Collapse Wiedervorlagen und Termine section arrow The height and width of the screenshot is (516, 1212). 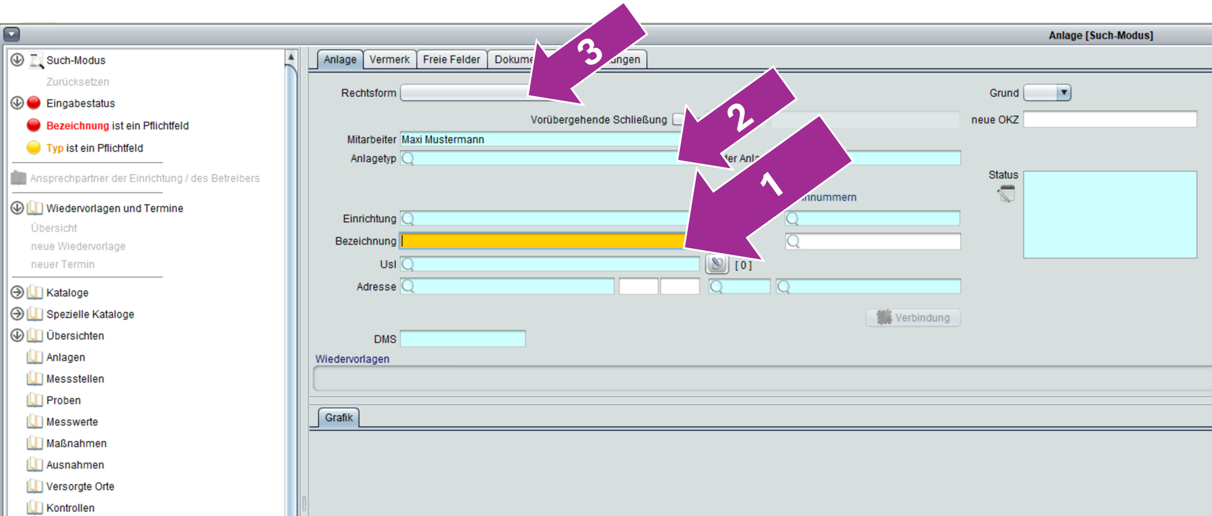17,208
